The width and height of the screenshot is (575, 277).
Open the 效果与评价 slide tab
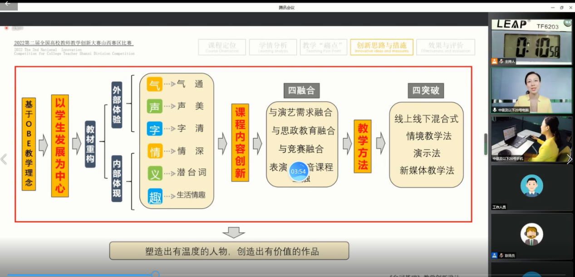coord(446,47)
